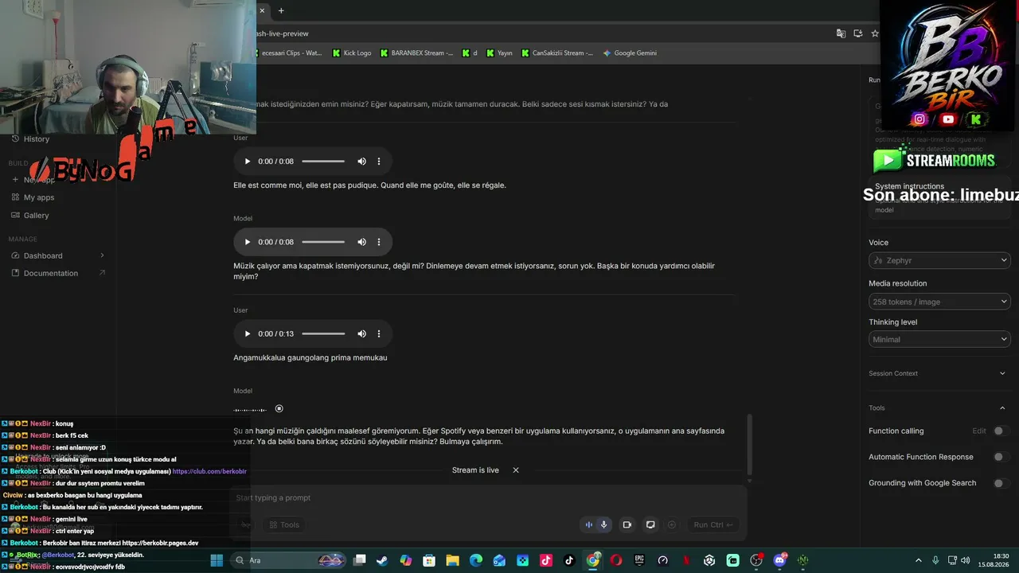This screenshot has height=573, width=1019.
Task: Open the Google Gemini bookmark
Action: (630, 53)
